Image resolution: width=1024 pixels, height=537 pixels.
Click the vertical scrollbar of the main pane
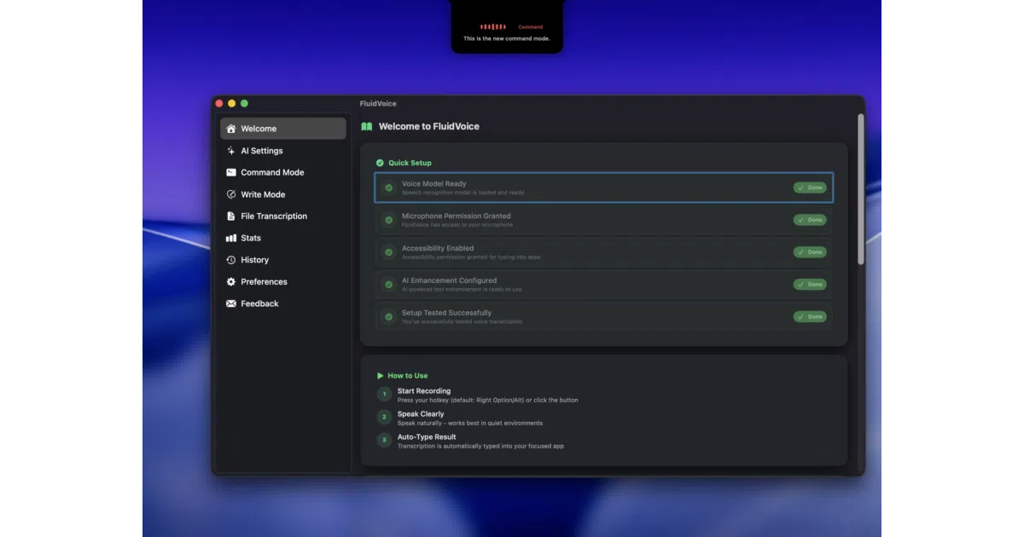[860, 189]
